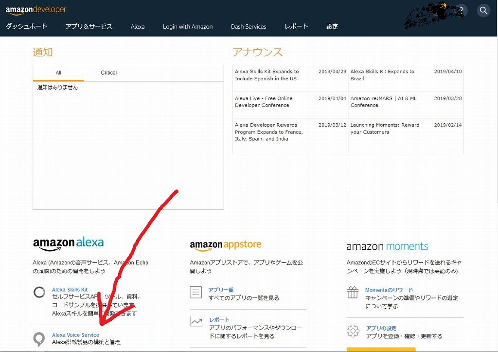Open the 設定 menu

pos(332,26)
